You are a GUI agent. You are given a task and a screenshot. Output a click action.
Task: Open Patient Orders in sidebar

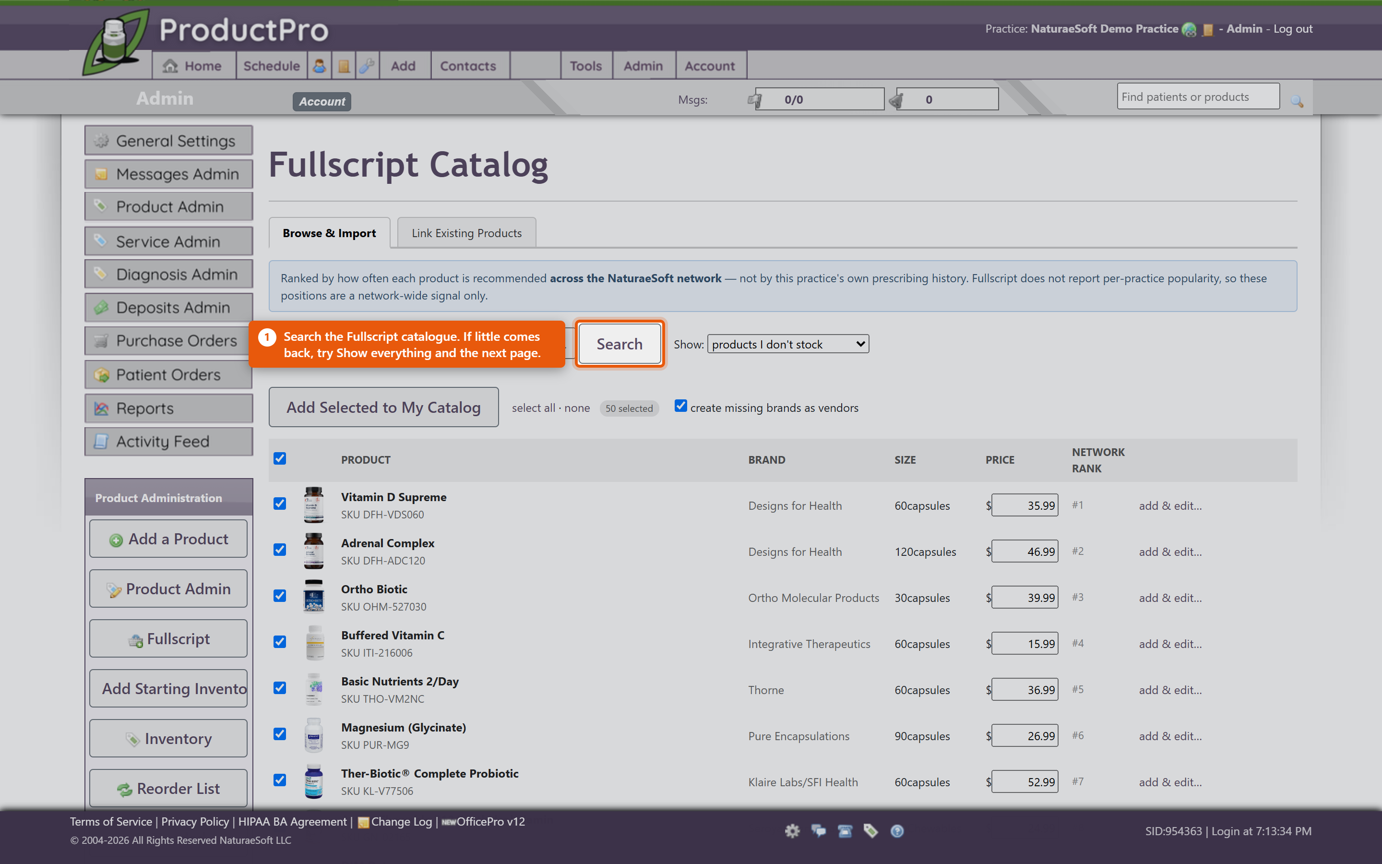tap(168, 374)
